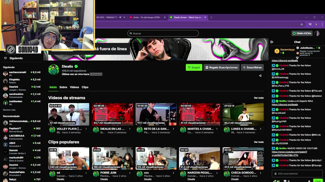Open DuendePablo recommended channel

[x=22, y=174]
